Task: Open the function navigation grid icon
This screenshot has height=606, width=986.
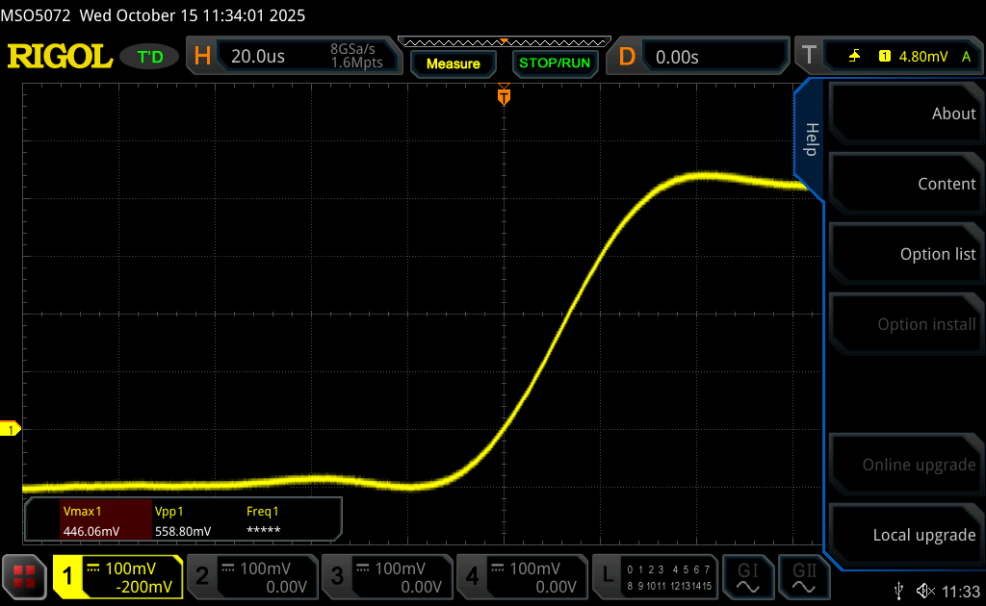Action: (25, 576)
